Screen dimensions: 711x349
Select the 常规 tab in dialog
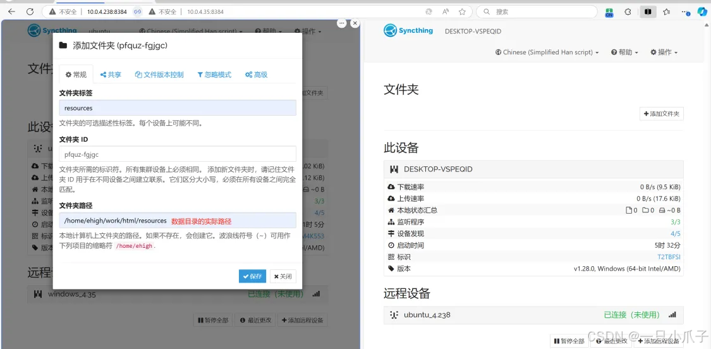76,75
